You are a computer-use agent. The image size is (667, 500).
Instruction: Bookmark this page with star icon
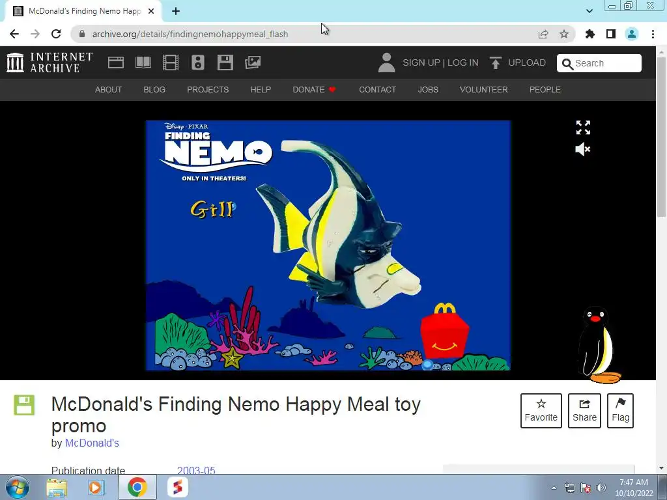coord(564,34)
